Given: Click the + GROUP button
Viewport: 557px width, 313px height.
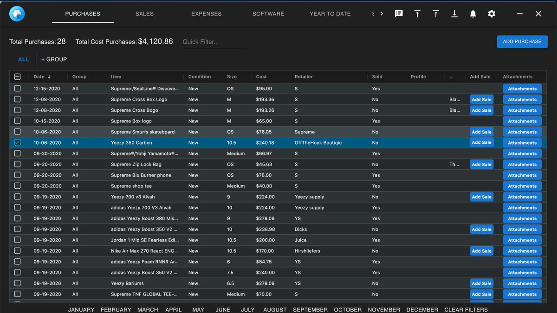Looking at the screenshot, I should click(54, 59).
